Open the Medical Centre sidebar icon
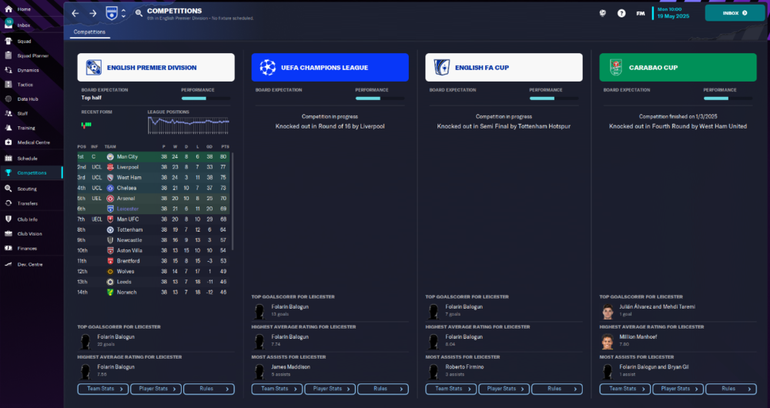 [8, 142]
